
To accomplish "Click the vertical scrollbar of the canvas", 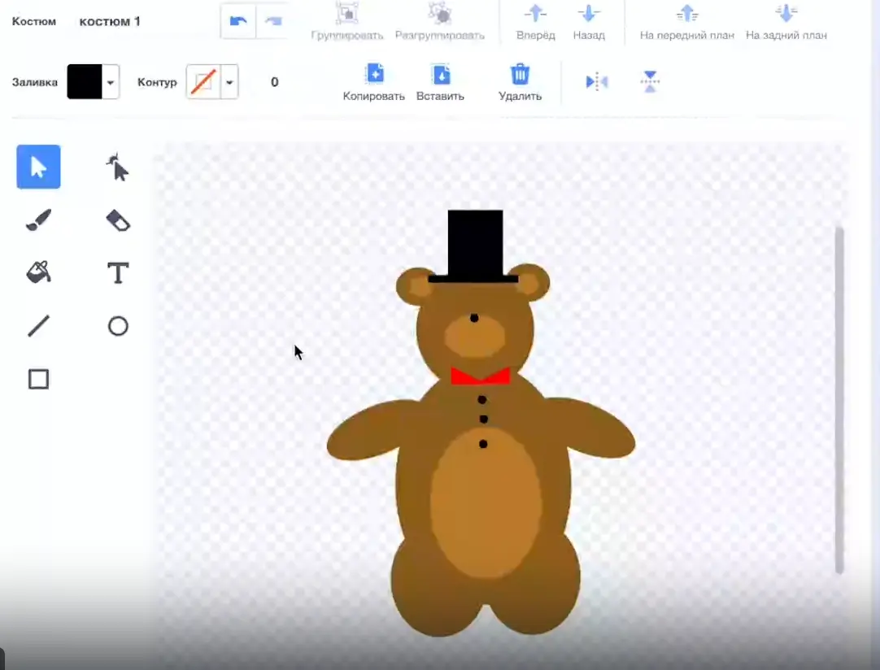I will point(839,399).
